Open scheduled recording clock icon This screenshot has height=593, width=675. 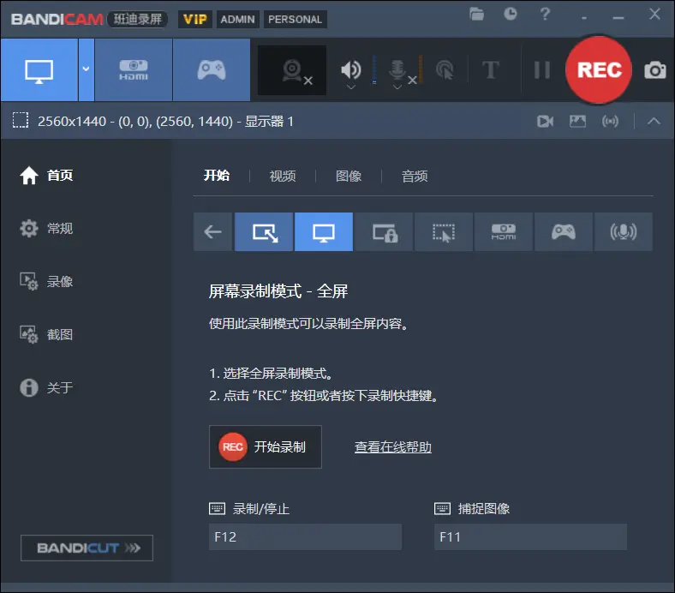[511, 14]
